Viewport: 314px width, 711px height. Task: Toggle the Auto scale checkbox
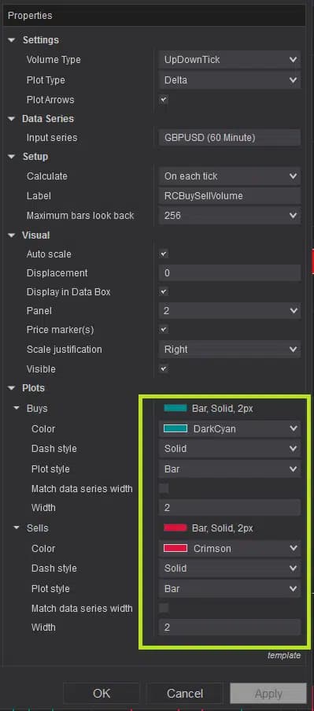pyautogui.click(x=164, y=254)
